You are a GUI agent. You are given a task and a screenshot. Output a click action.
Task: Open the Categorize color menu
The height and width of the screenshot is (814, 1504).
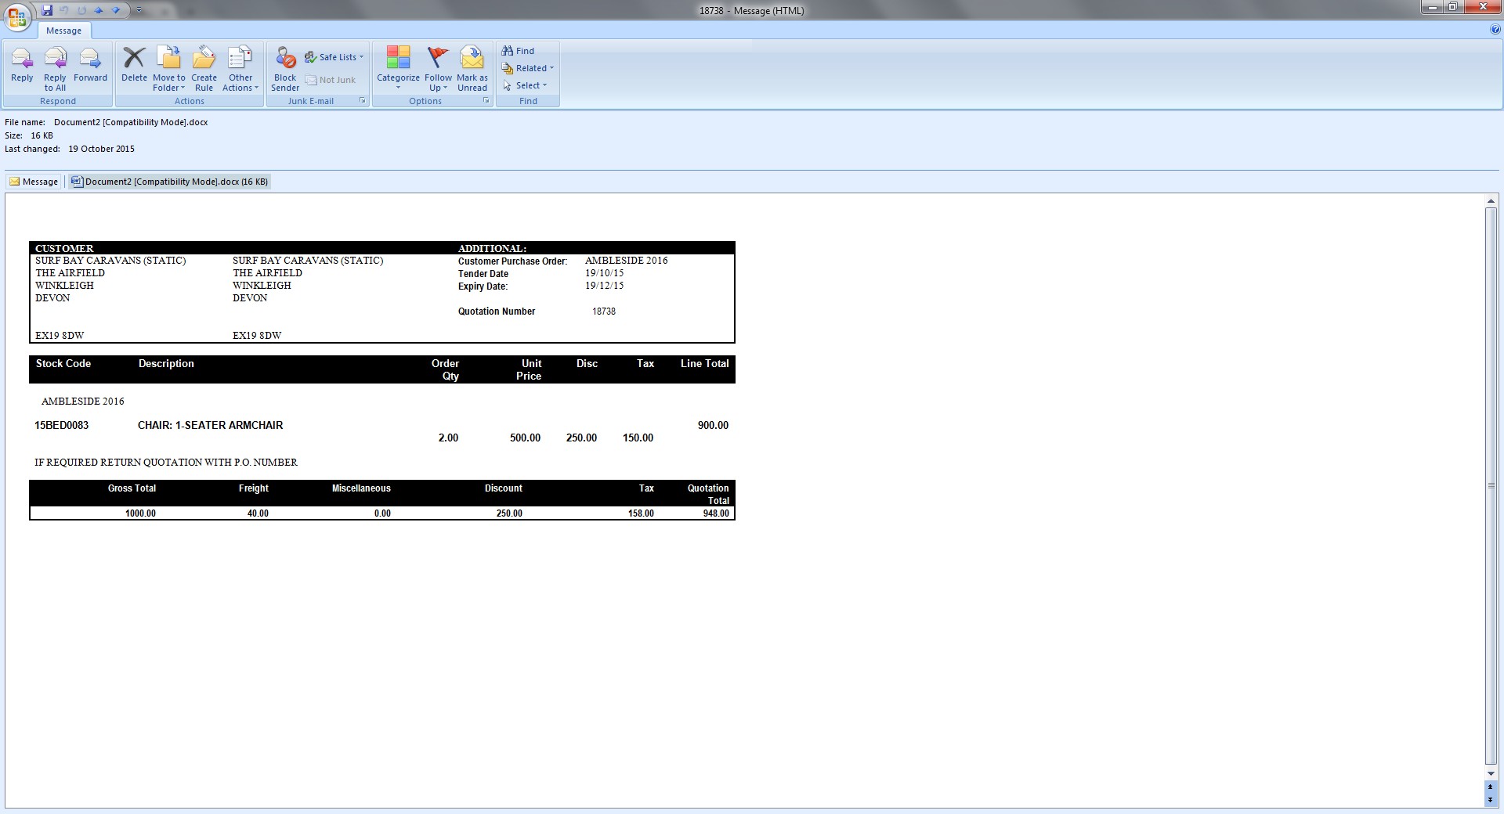pyautogui.click(x=398, y=69)
